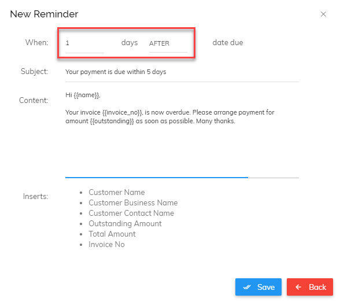Open the AFTER timing dropdown
340x302 pixels.
tap(168, 43)
